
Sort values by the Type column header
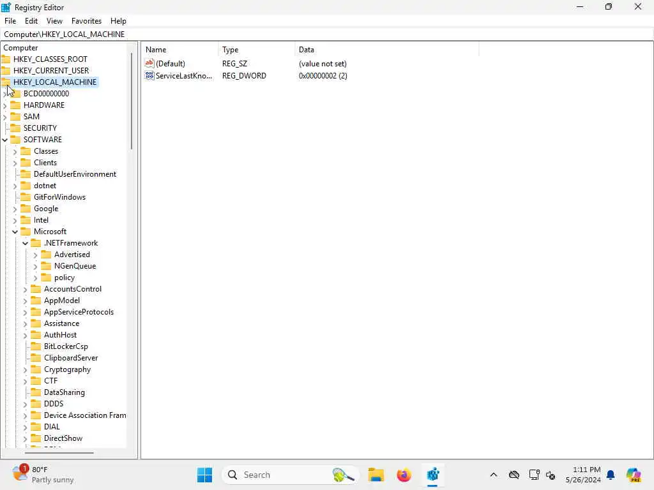(256, 50)
